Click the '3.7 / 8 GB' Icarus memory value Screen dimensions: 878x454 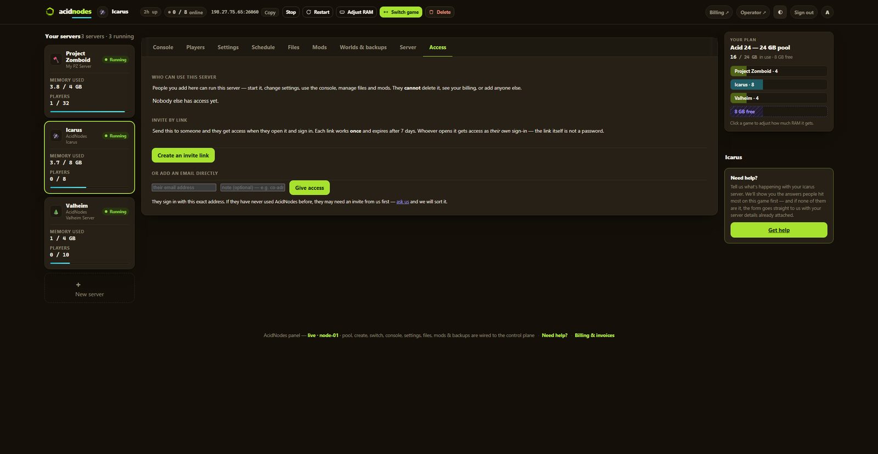pyautogui.click(x=66, y=162)
